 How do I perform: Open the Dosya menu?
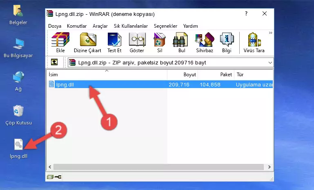coord(55,26)
